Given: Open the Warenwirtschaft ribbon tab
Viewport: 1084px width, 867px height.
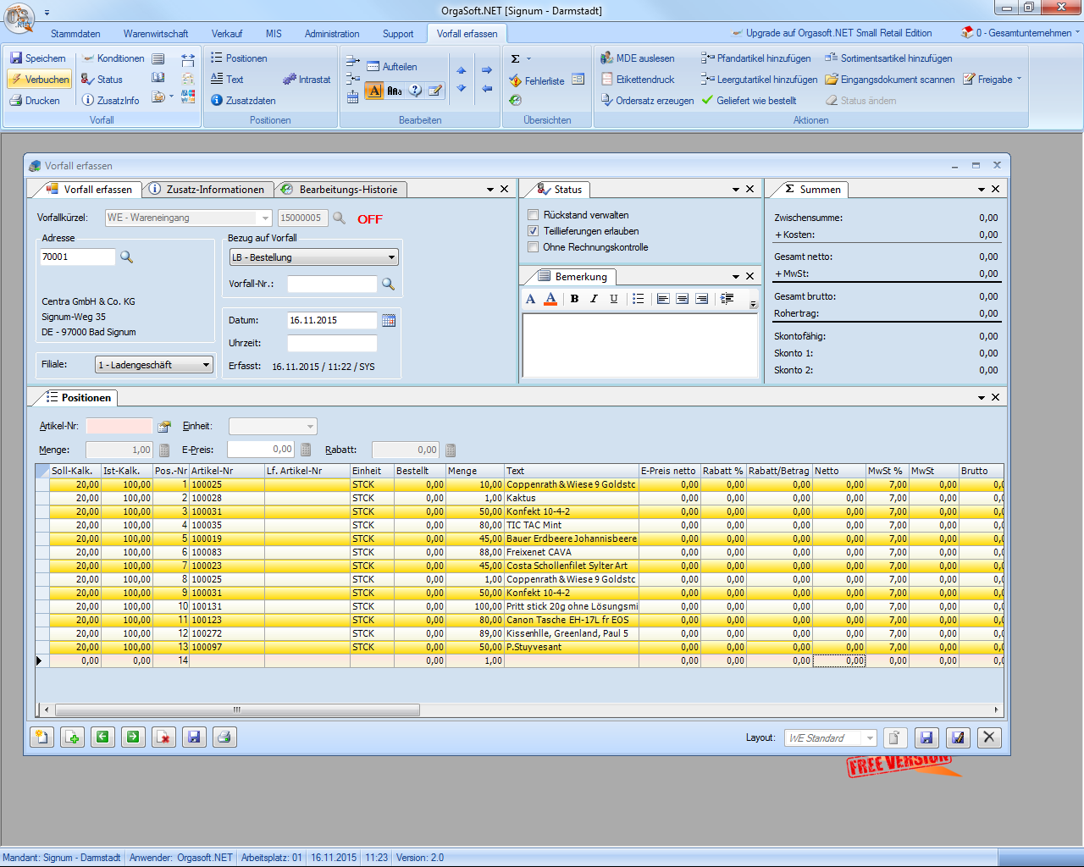Looking at the screenshot, I should [x=156, y=34].
